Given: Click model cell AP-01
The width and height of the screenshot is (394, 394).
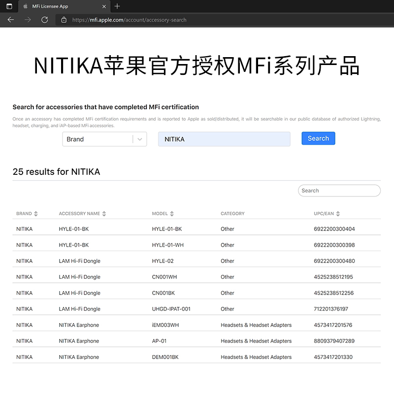Looking at the screenshot, I should [159, 341].
